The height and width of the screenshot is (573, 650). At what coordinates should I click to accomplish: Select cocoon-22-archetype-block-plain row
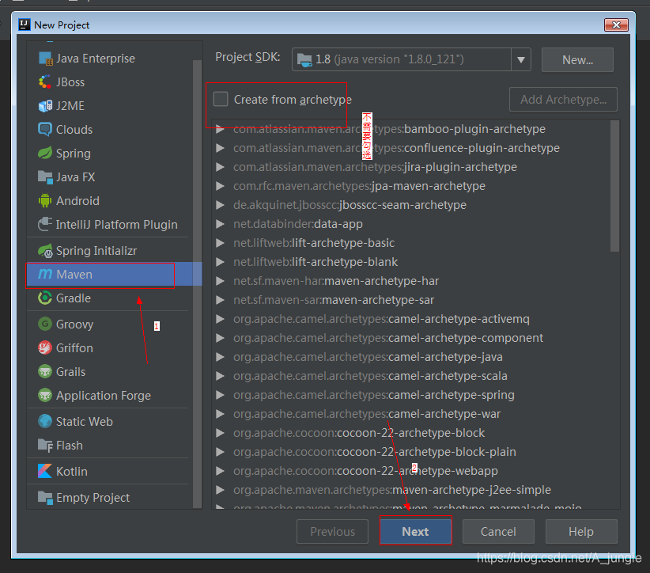(x=411, y=452)
